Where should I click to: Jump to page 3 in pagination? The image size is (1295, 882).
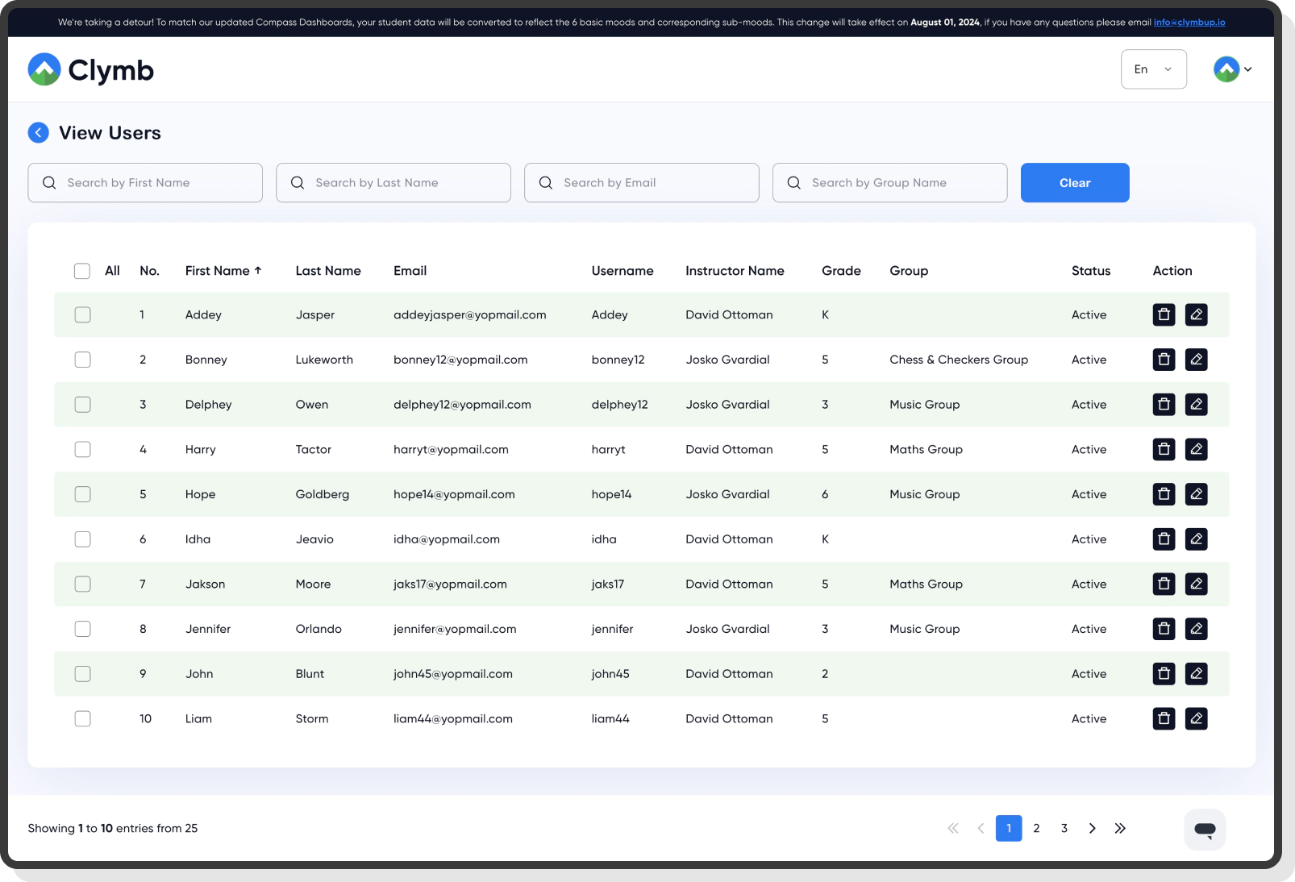tap(1064, 828)
